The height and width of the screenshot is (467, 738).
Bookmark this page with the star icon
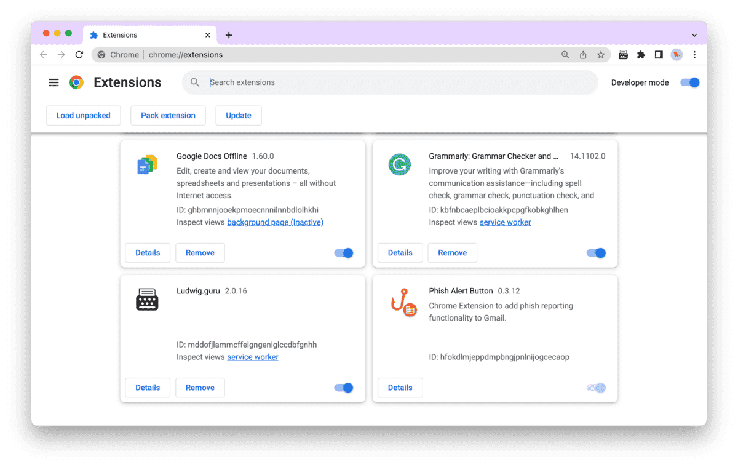pyautogui.click(x=601, y=55)
